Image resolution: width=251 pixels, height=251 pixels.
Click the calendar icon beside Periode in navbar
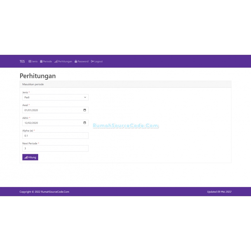pyautogui.click(x=41, y=62)
